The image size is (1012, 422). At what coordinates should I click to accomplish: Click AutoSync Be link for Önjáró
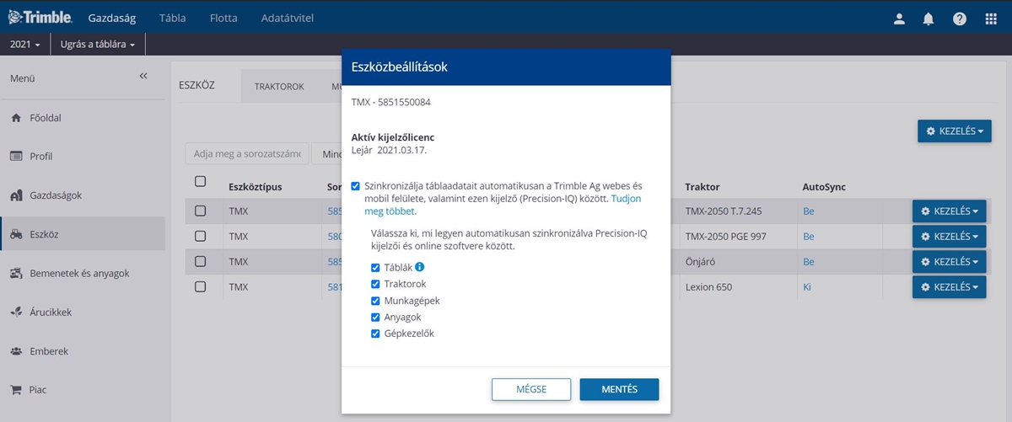(809, 262)
